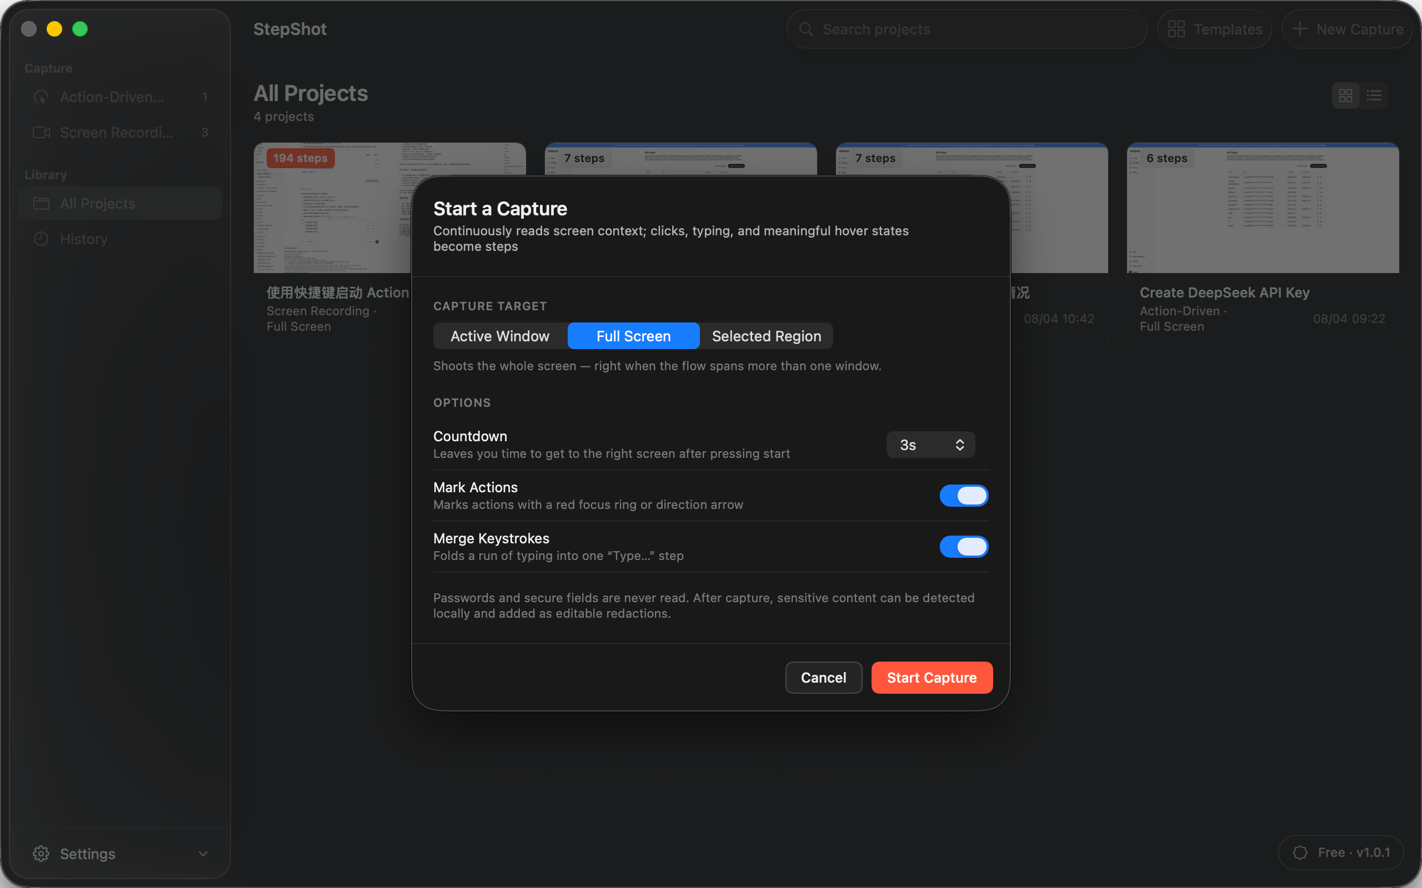
Task: Open Action-Driven captures in sidebar
Action: click(x=120, y=97)
